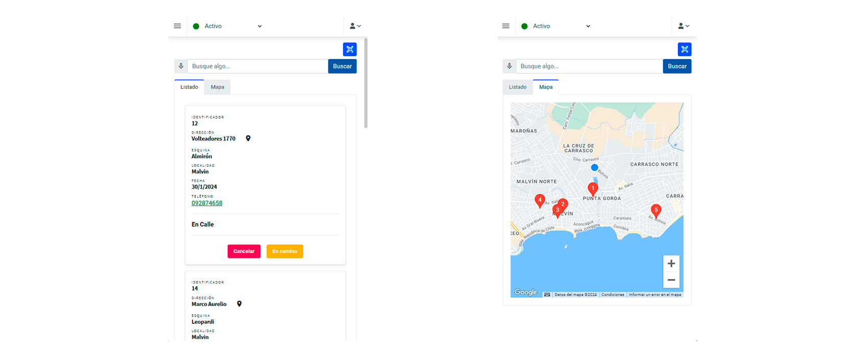Image resolution: width=850 pixels, height=357 pixels.
Task: Open the Activo status dropdown in the right panel
Action: 556,26
